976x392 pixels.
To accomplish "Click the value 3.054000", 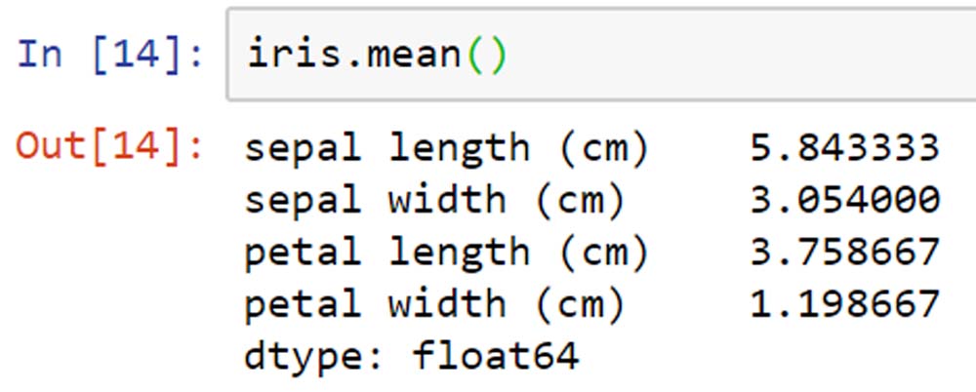I will click(844, 200).
